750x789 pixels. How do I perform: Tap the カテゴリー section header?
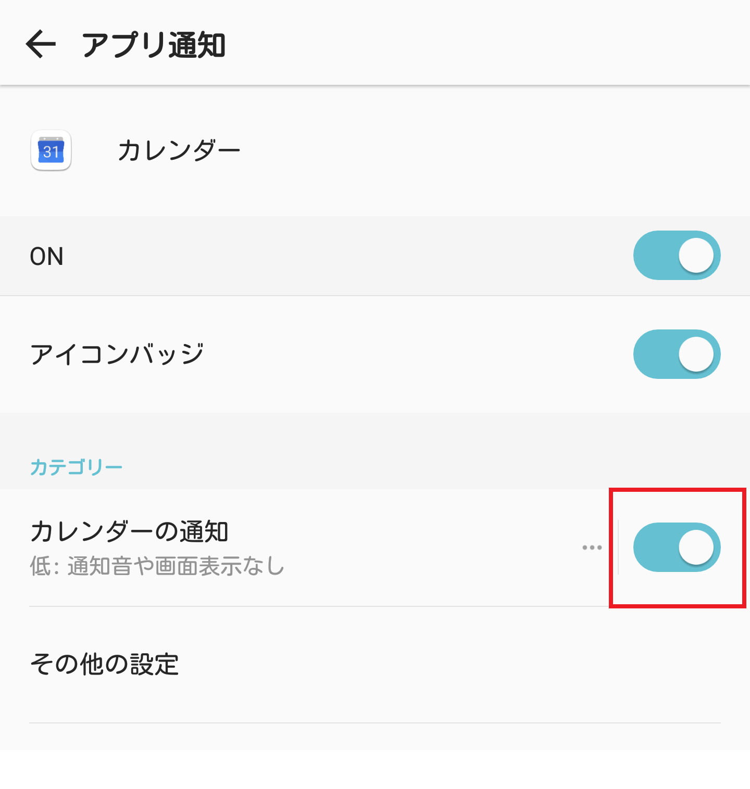(76, 466)
